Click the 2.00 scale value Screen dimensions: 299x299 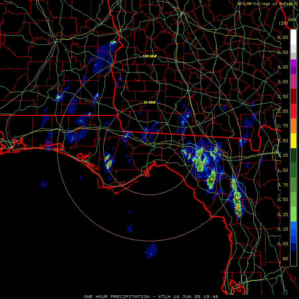tap(283, 111)
